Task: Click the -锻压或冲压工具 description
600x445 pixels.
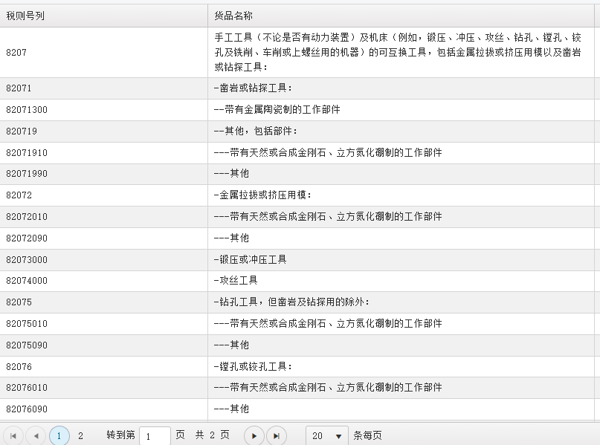Action: coord(251,259)
